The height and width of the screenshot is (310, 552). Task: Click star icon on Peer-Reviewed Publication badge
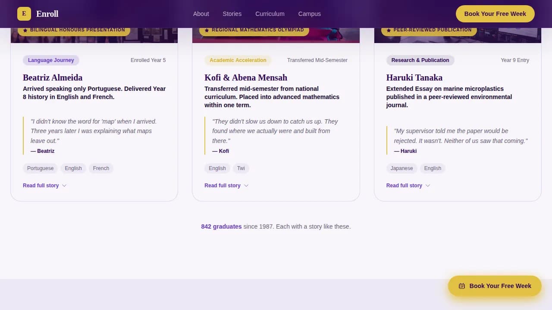[389, 30]
